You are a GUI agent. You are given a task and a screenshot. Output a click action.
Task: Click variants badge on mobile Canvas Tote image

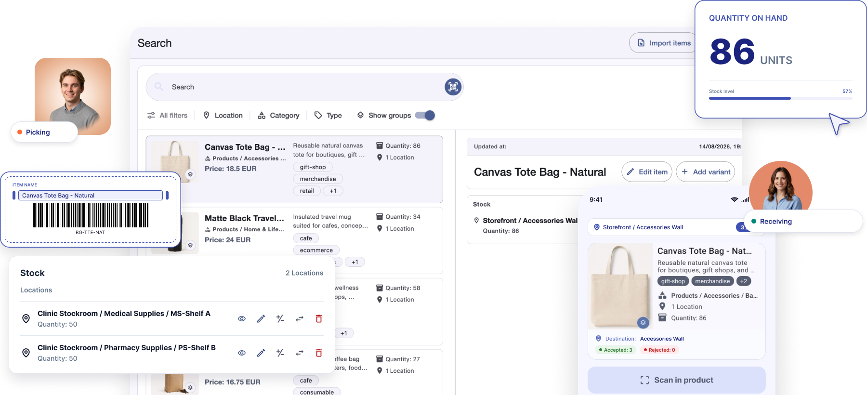pos(643,323)
